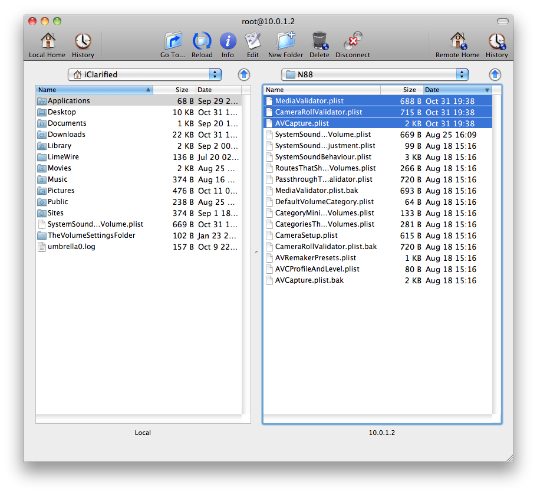Image resolution: width=537 pixels, height=494 pixels.
Task: Click the Local Home toolbar icon
Action: click(47, 41)
